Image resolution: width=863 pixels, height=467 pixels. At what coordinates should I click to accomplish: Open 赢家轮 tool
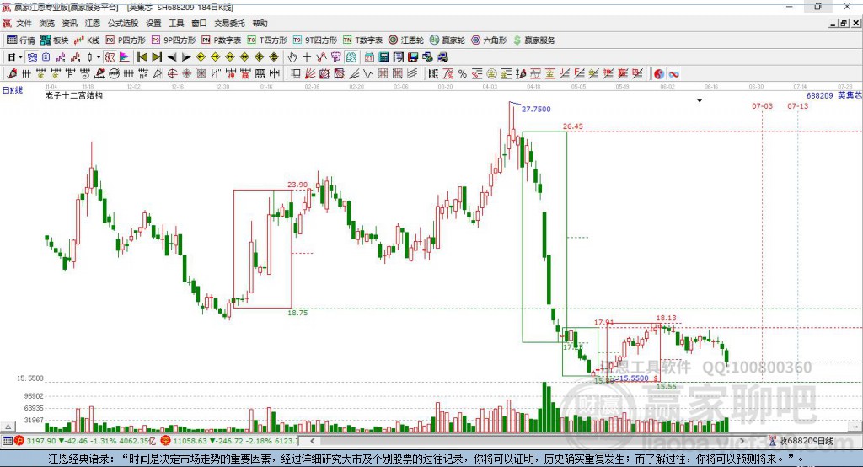point(447,40)
